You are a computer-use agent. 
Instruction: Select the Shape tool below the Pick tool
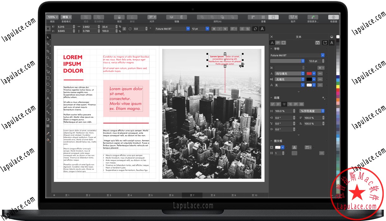48,44
